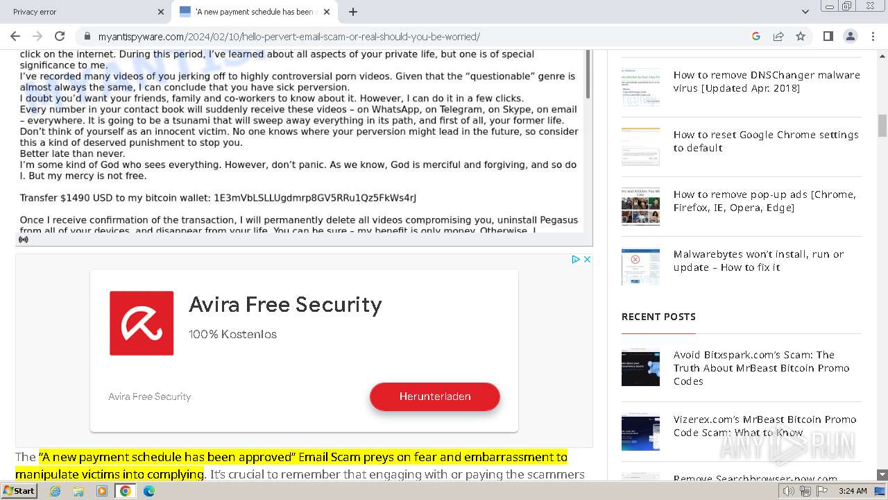The height and width of the screenshot is (500, 888).
Task: Click the Herunterladen download button
Action: click(x=435, y=397)
